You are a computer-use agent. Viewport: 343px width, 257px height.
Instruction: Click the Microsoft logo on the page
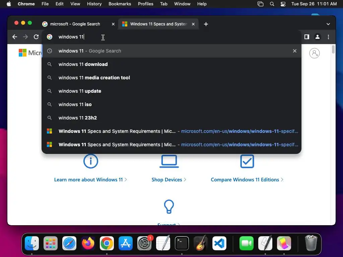[30, 53]
